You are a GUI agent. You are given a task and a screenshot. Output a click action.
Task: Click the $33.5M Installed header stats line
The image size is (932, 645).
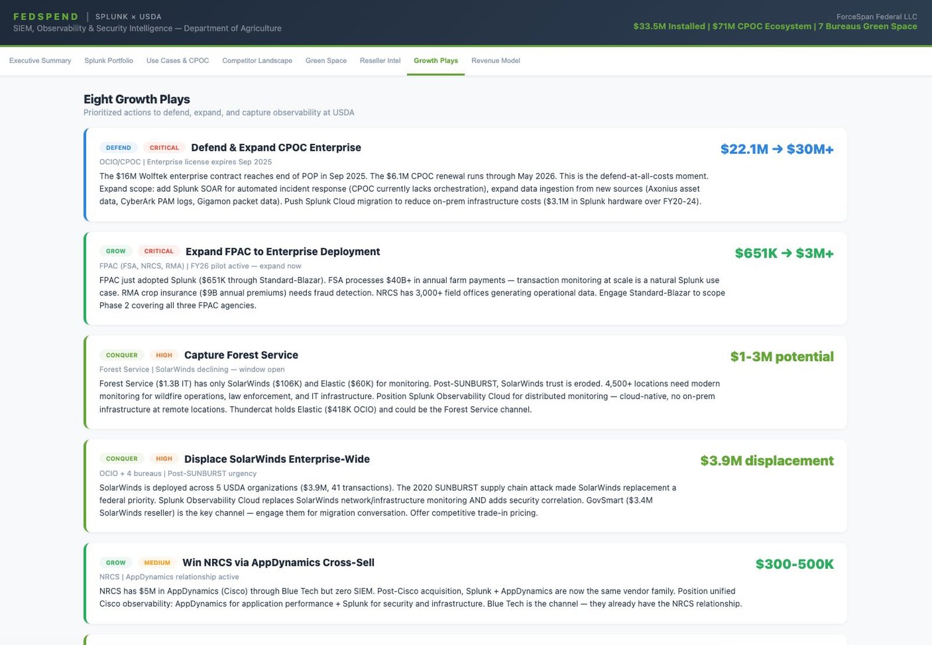point(775,26)
